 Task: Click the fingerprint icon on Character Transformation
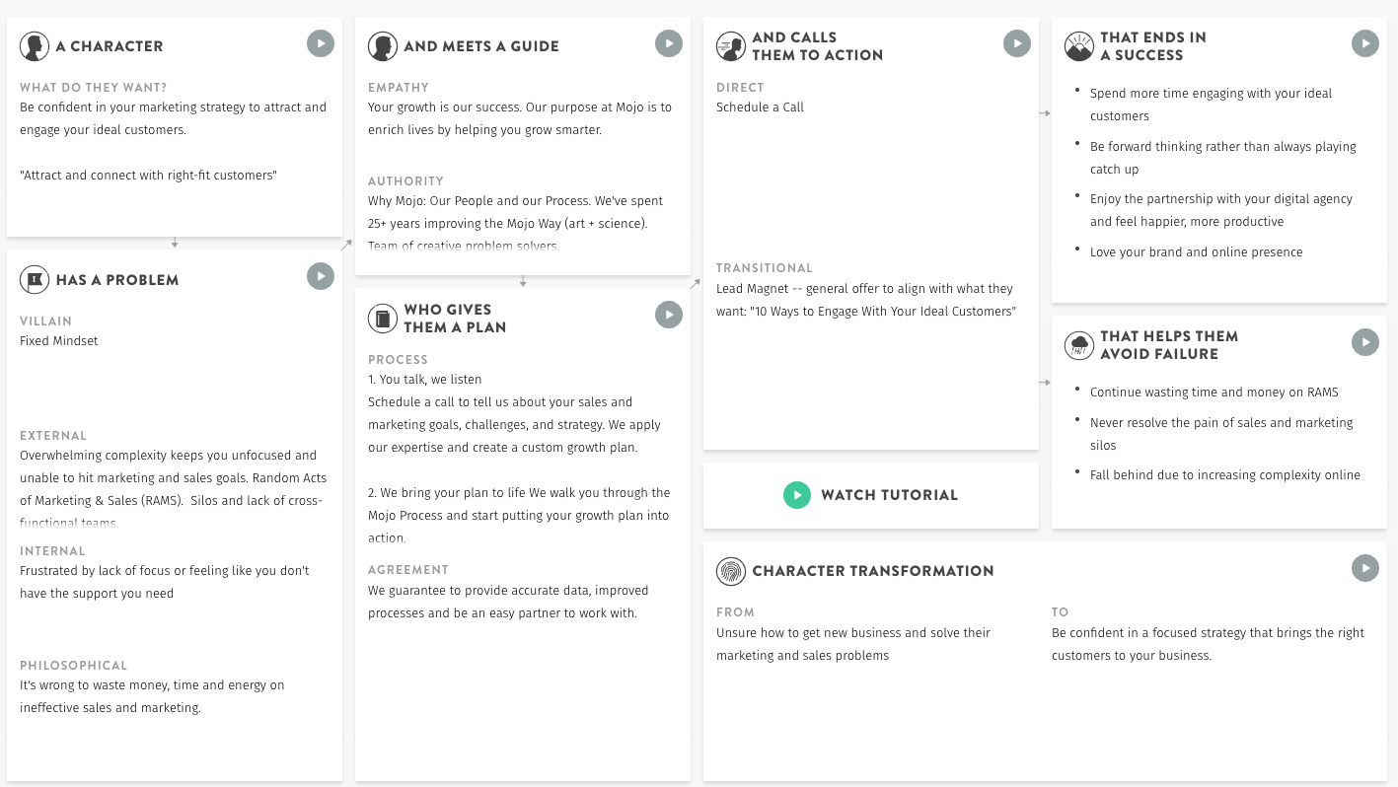coord(730,570)
